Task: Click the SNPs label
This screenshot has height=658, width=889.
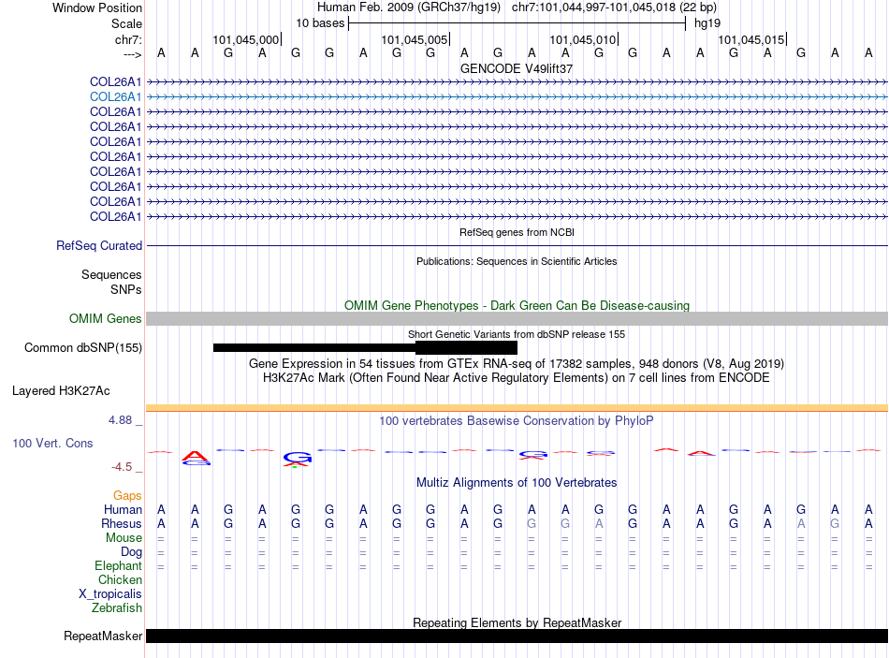Action: (x=126, y=289)
